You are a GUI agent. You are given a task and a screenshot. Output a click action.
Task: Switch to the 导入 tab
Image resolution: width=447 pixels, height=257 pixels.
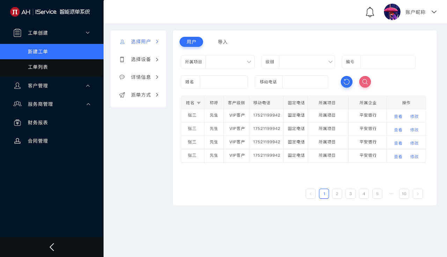222,41
